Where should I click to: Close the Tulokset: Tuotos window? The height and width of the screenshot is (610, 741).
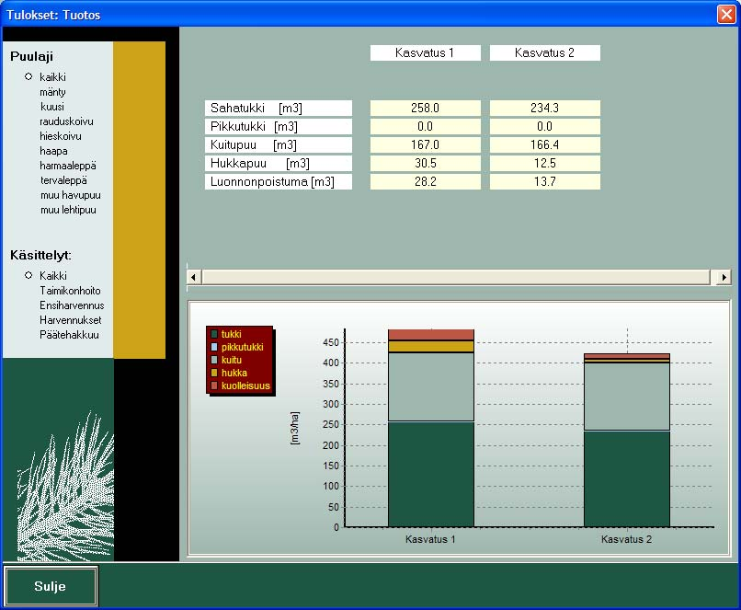click(x=726, y=14)
